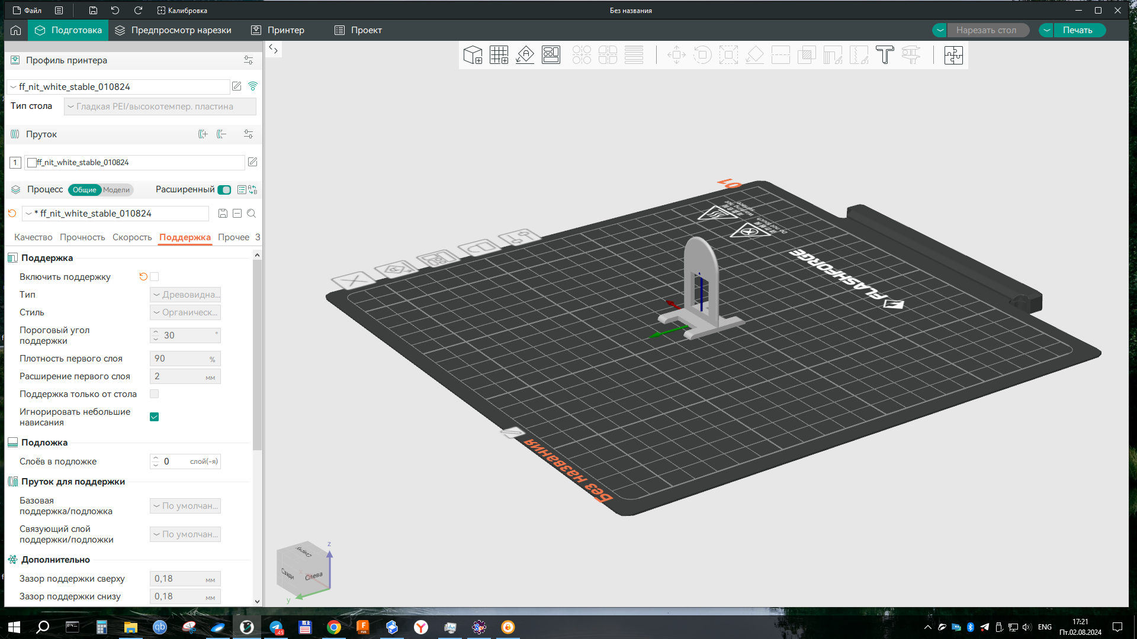This screenshot has width=1137, height=639.
Task: Click the Add plate grid icon
Action: click(499, 55)
